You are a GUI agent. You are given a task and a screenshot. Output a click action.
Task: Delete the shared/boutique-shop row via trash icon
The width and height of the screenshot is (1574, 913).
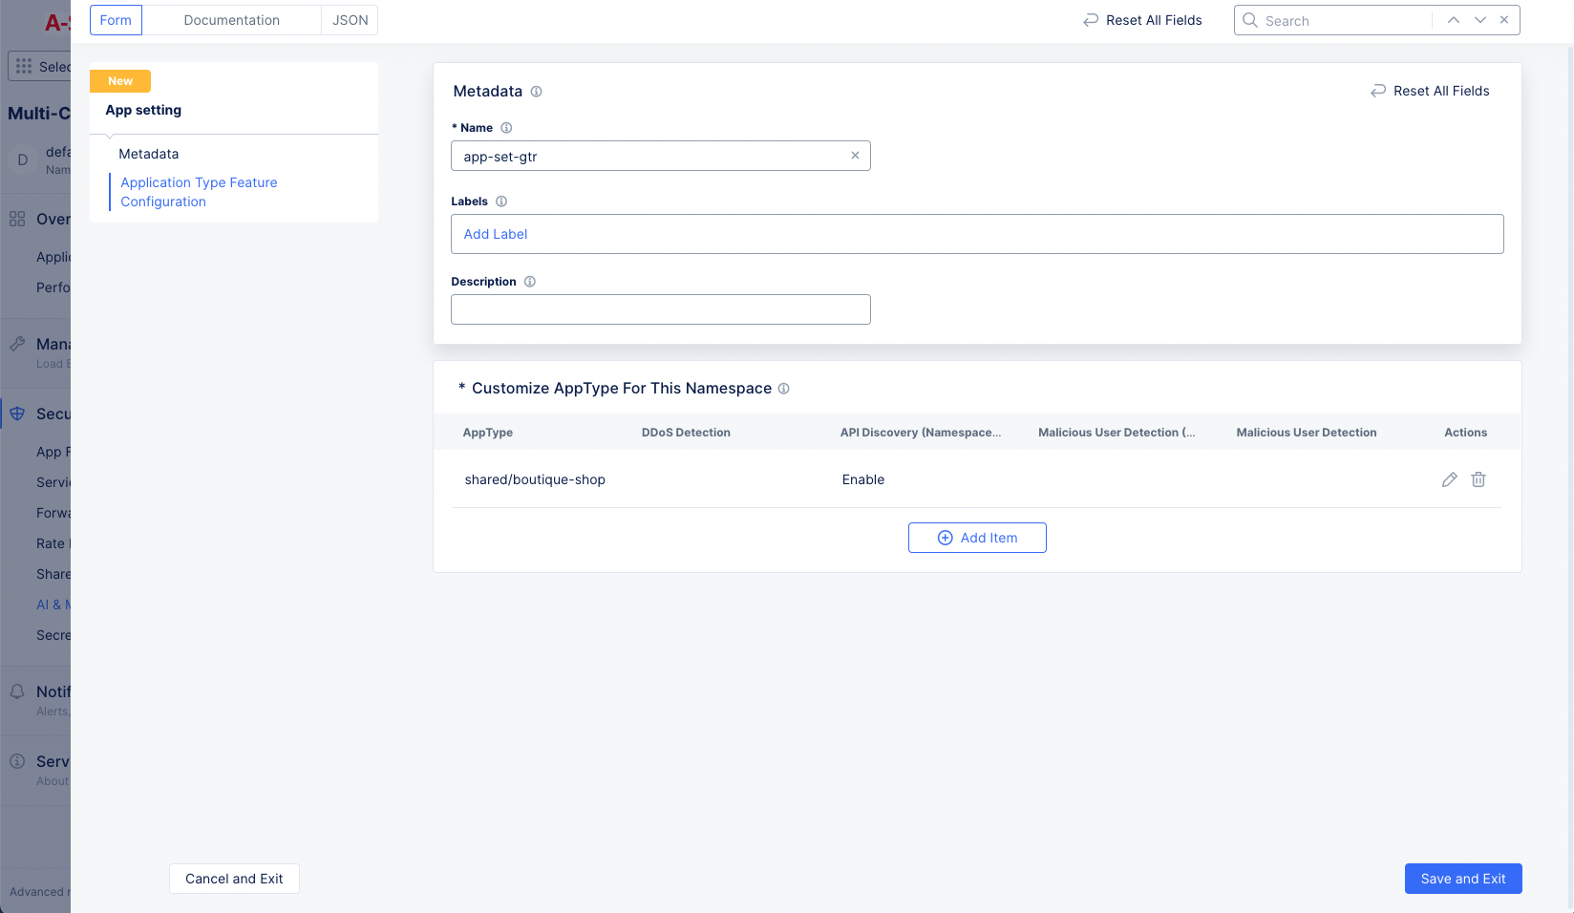[x=1478, y=479]
